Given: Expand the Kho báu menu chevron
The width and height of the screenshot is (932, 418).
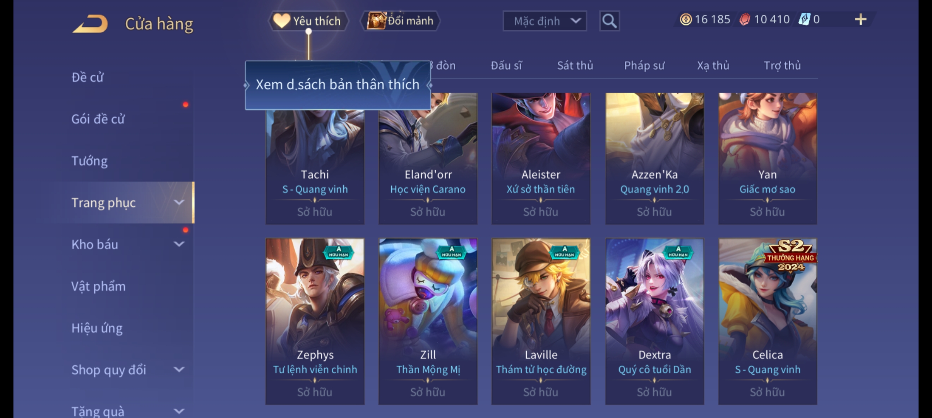Looking at the screenshot, I should 179,244.
